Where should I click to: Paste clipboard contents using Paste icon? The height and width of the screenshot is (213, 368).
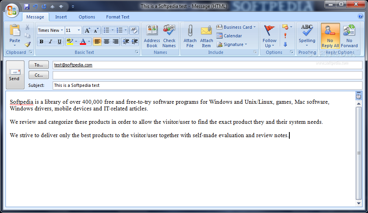tap(15, 31)
